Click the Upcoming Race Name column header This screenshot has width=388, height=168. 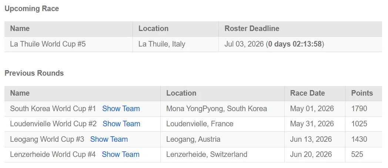[20, 29]
